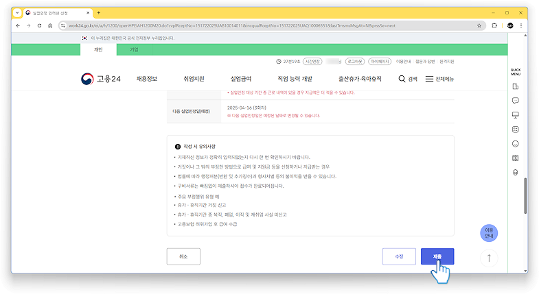This screenshot has height=294, width=539.
Task: Reload the page
Action: (40, 26)
